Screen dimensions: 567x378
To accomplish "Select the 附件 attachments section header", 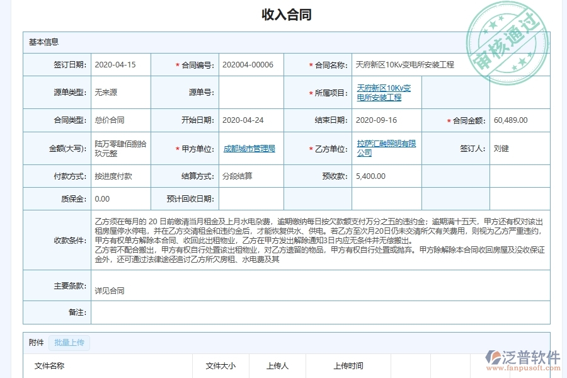I will point(35,343).
